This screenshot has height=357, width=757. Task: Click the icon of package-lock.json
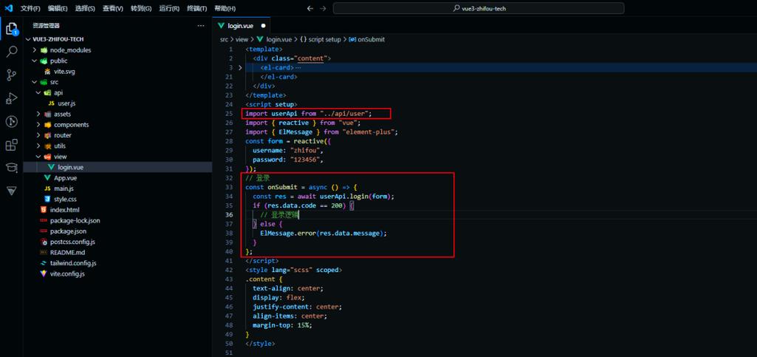coord(44,220)
